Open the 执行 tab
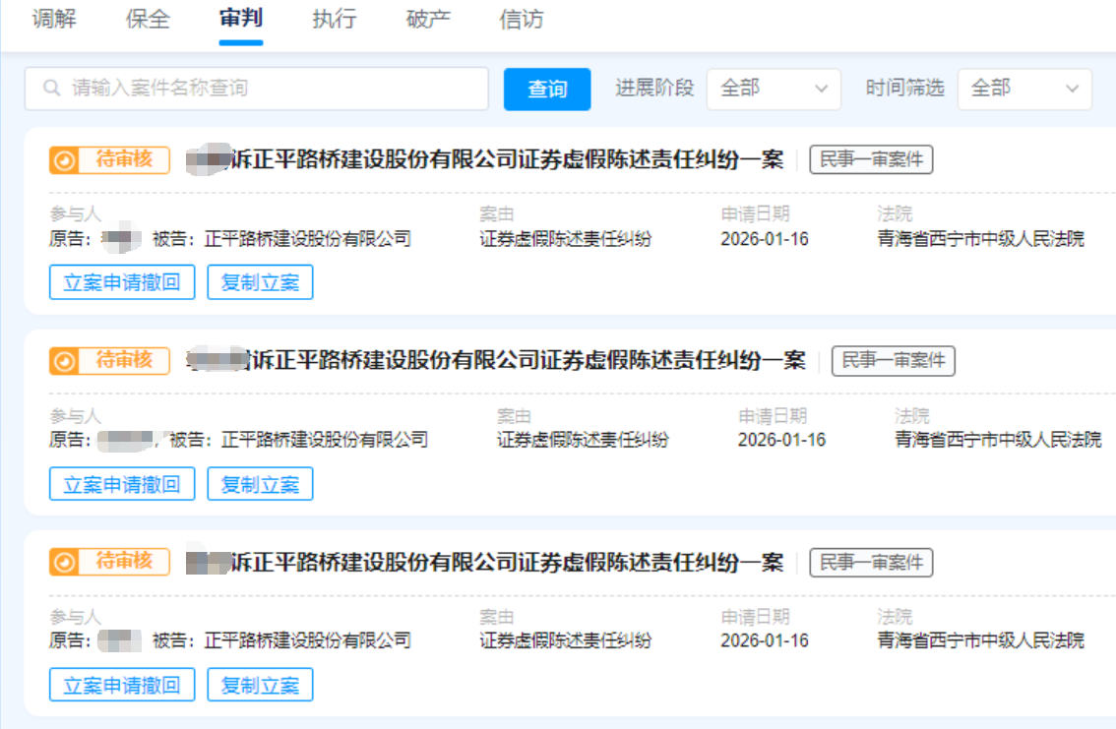This screenshot has width=1116, height=729. [335, 20]
